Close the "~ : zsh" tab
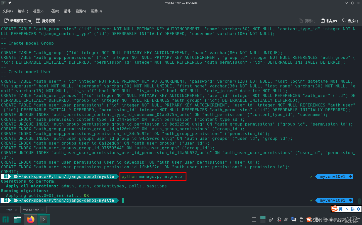 [x=16, y=210]
